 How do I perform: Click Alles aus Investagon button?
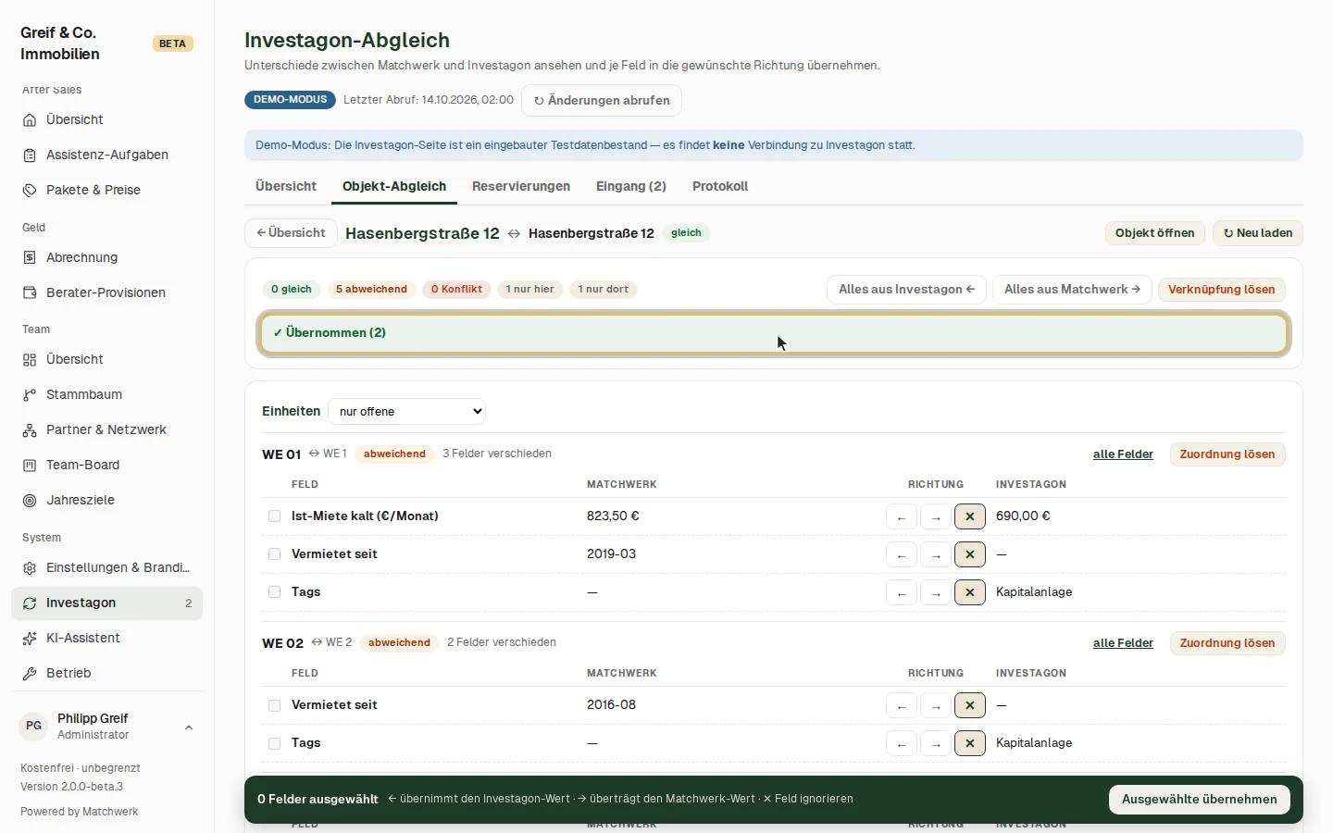tap(906, 290)
